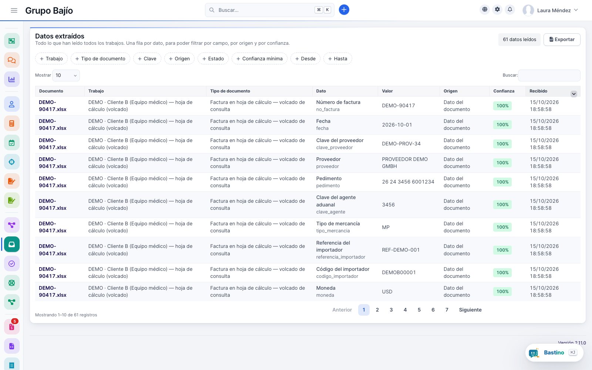
Task: Open the active teal inbox sidebar icon
Action: [12, 244]
